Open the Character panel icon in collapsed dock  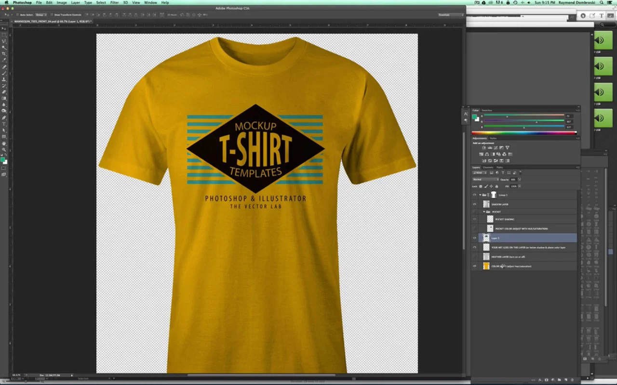click(x=466, y=113)
